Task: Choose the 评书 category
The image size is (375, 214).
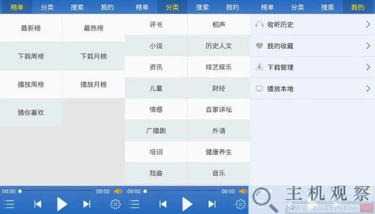Action: [x=156, y=25]
